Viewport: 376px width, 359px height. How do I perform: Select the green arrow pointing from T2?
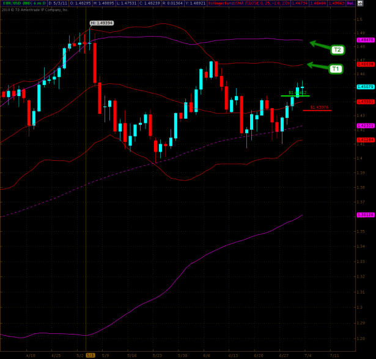pyautogui.click(x=320, y=45)
